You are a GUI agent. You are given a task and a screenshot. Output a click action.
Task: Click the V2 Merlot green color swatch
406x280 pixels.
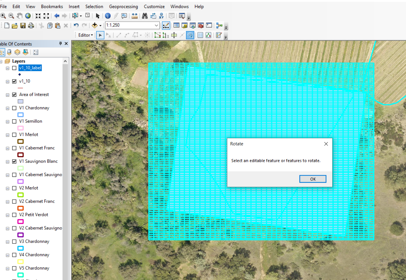pos(20,195)
